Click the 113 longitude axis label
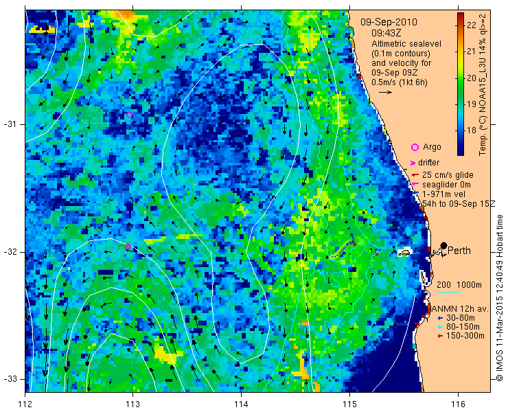 click(x=132, y=404)
